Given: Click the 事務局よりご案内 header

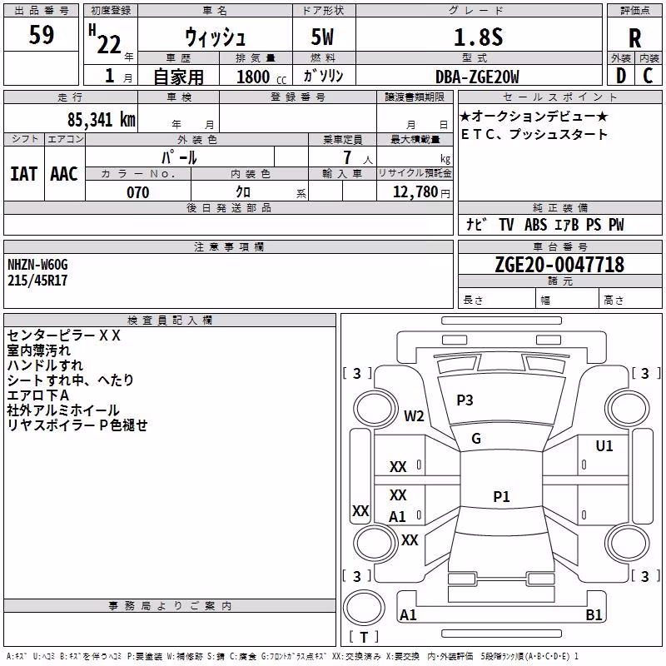Looking at the screenshot, I should (x=170, y=606).
